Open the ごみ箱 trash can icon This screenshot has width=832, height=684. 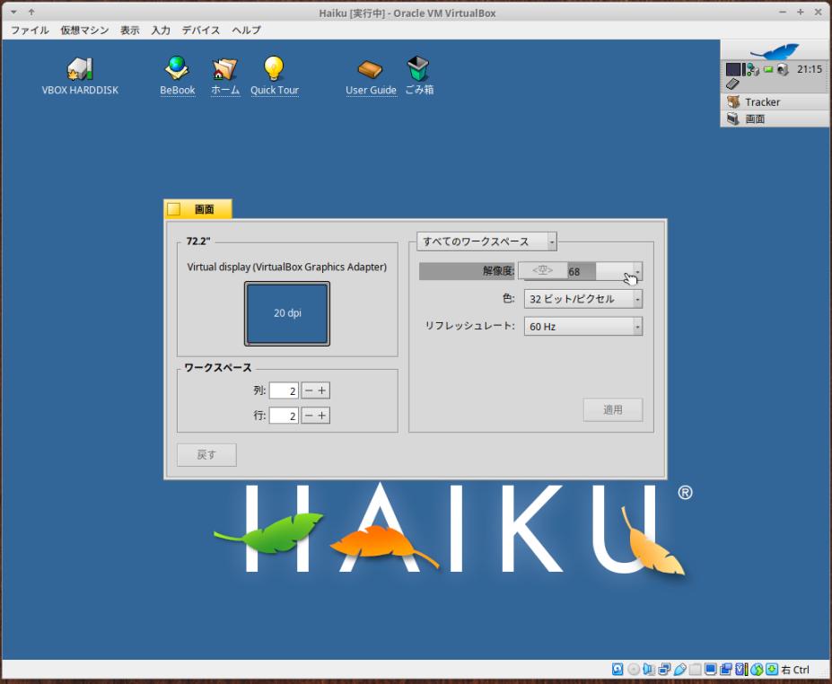point(418,68)
